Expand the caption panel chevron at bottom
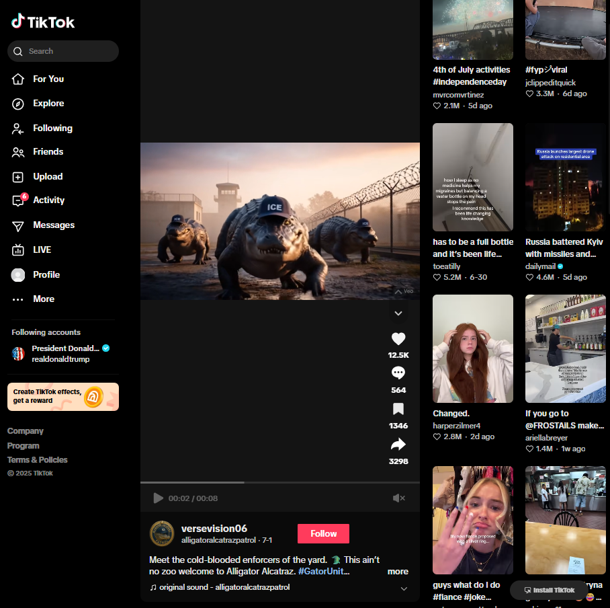This screenshot has height=608, width=610. pos(404,588)
